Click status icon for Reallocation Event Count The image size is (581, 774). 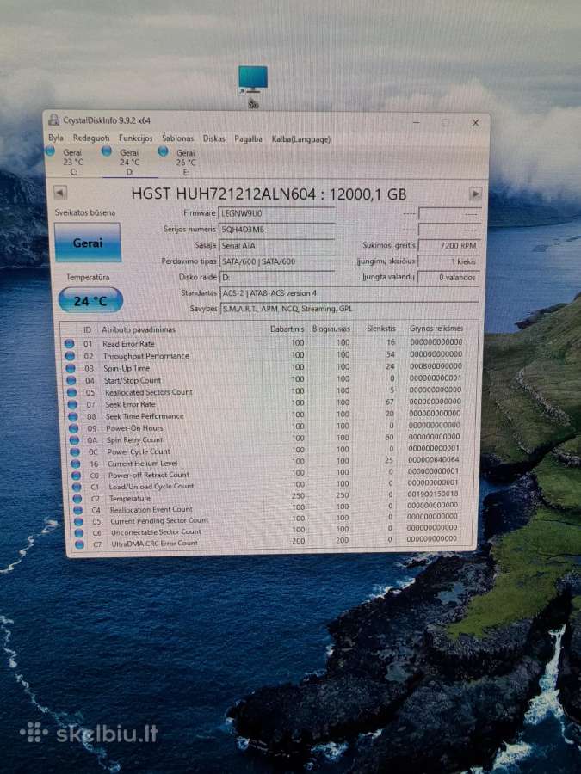coord(77,510)
